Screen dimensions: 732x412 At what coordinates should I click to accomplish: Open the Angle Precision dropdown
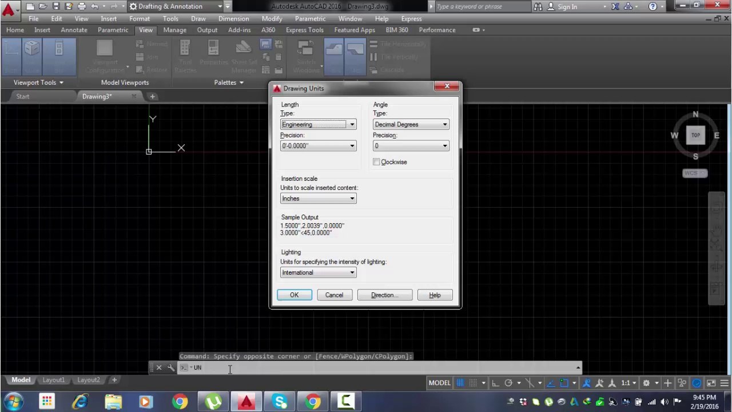tap(411, 146)
